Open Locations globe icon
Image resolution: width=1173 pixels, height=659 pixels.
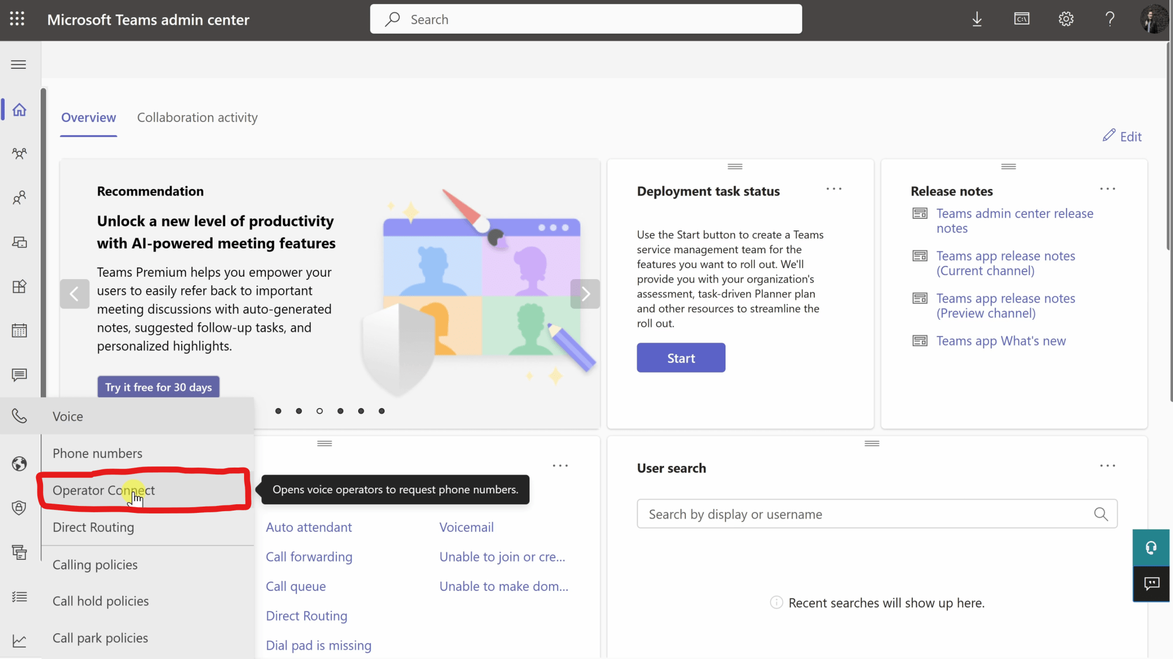point(19,463)
